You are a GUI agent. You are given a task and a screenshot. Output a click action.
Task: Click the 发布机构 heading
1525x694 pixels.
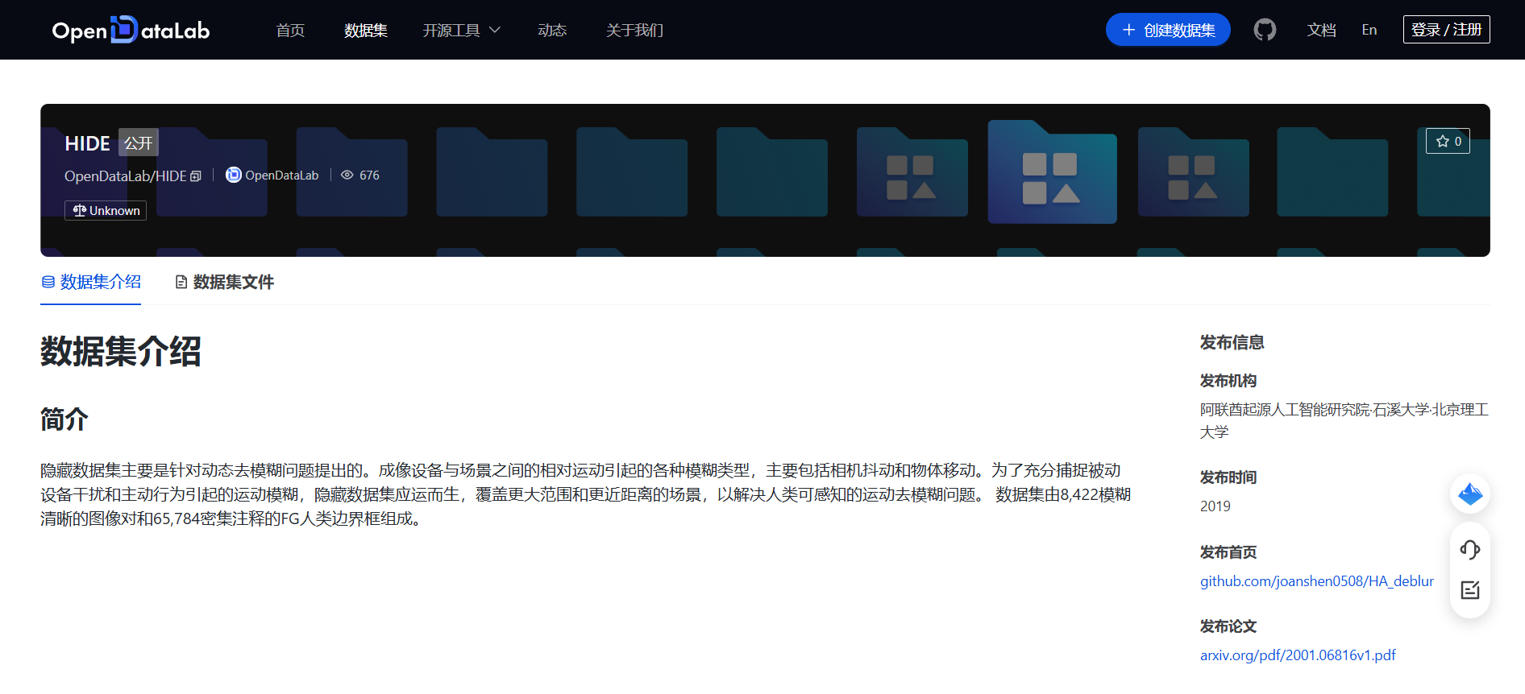coord(1228,381)
